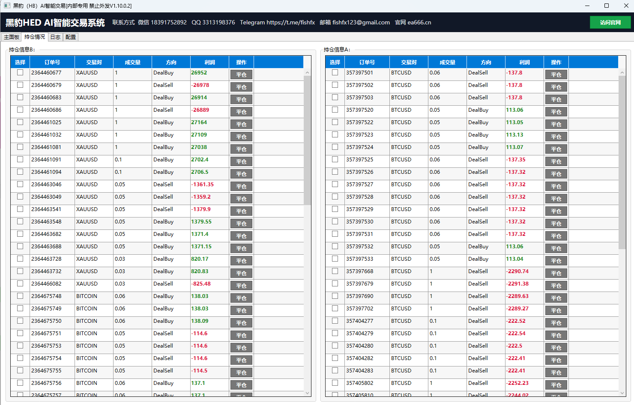Tick checkbox for order 357397668
This screenshot has width=634, height=405.
335,271
